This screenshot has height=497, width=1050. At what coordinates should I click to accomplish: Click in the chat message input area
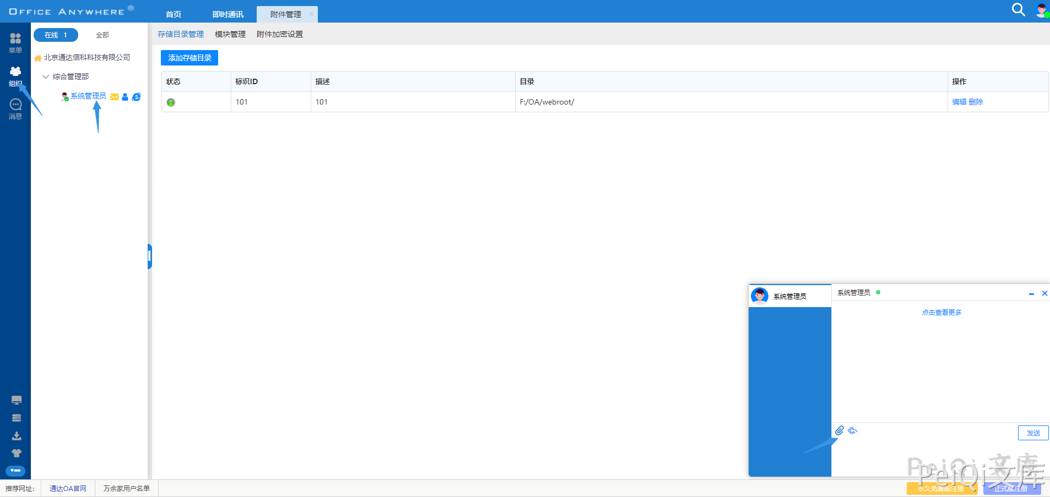(940, 457)
